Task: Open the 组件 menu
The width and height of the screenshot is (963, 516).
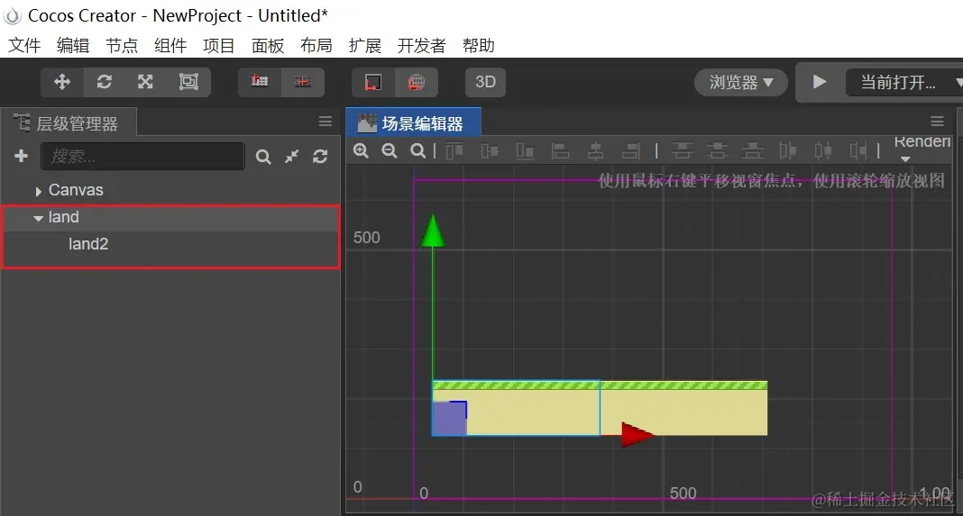Action: [x=170, y=45]
